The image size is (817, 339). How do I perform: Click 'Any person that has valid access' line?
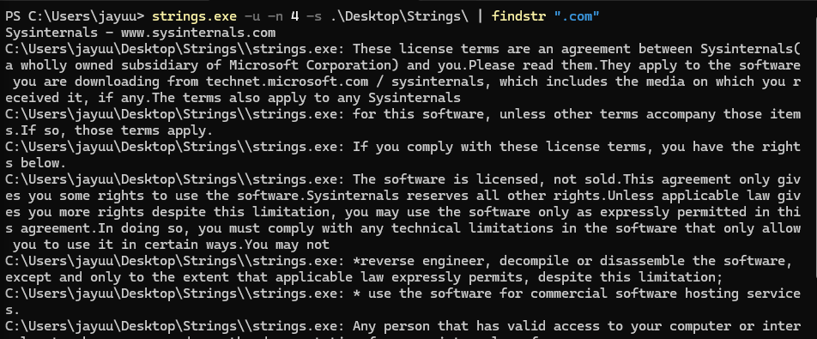[x=472, y=326]
